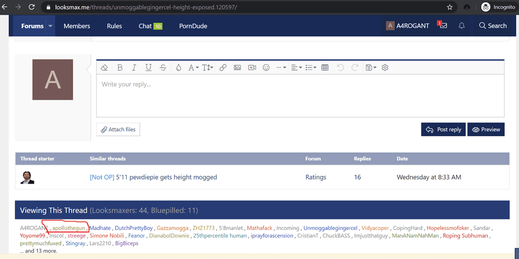Open the font size dropdown
This screenshot has width=519, height=259.
[208, 67]
